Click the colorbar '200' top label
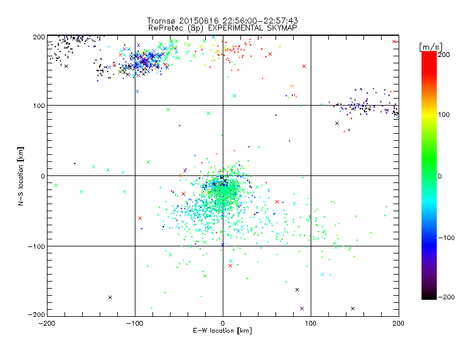 (x=444, y=55)
